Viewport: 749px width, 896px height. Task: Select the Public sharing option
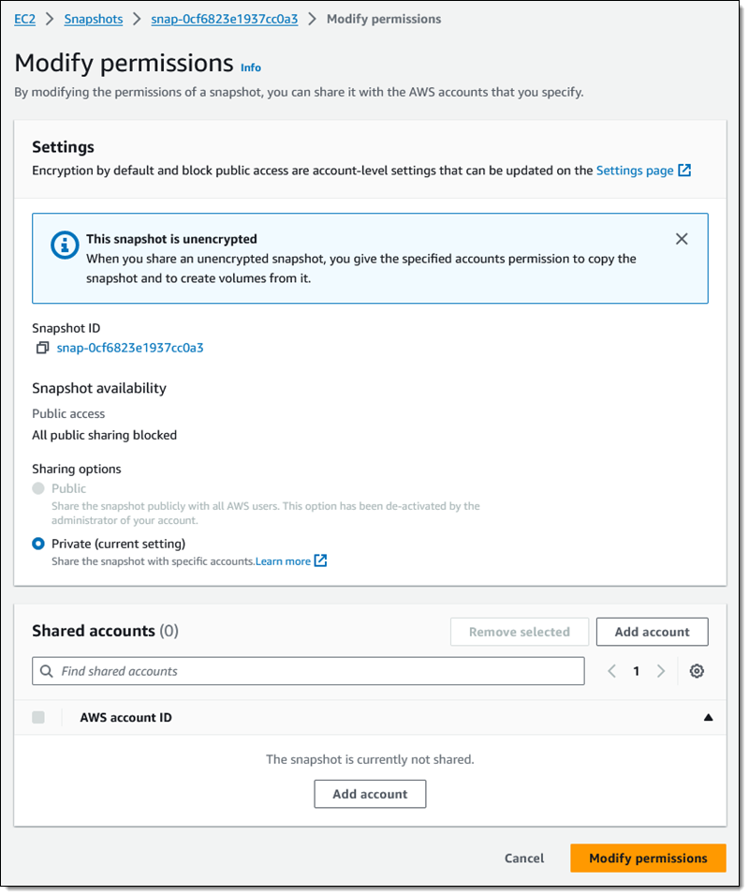[38, 488]
